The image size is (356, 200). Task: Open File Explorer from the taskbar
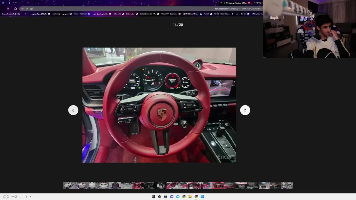pyautogui.click(x=190, y=197)
